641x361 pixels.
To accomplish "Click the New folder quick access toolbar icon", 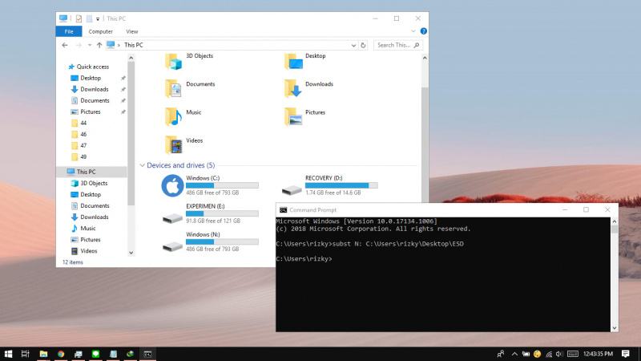I will (x=89, y=18).
